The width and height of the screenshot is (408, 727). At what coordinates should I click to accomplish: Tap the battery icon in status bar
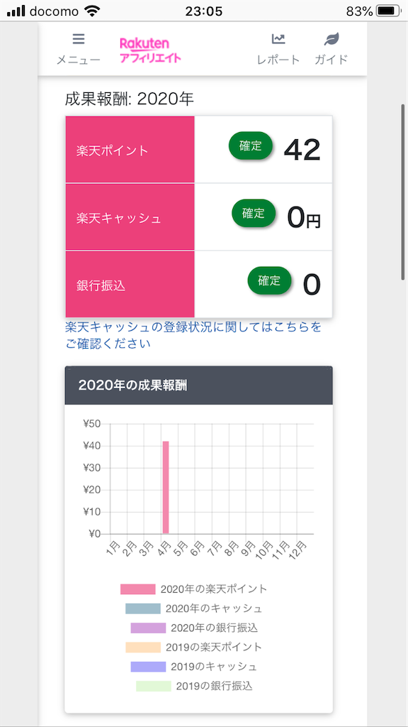tap(389, 11)
